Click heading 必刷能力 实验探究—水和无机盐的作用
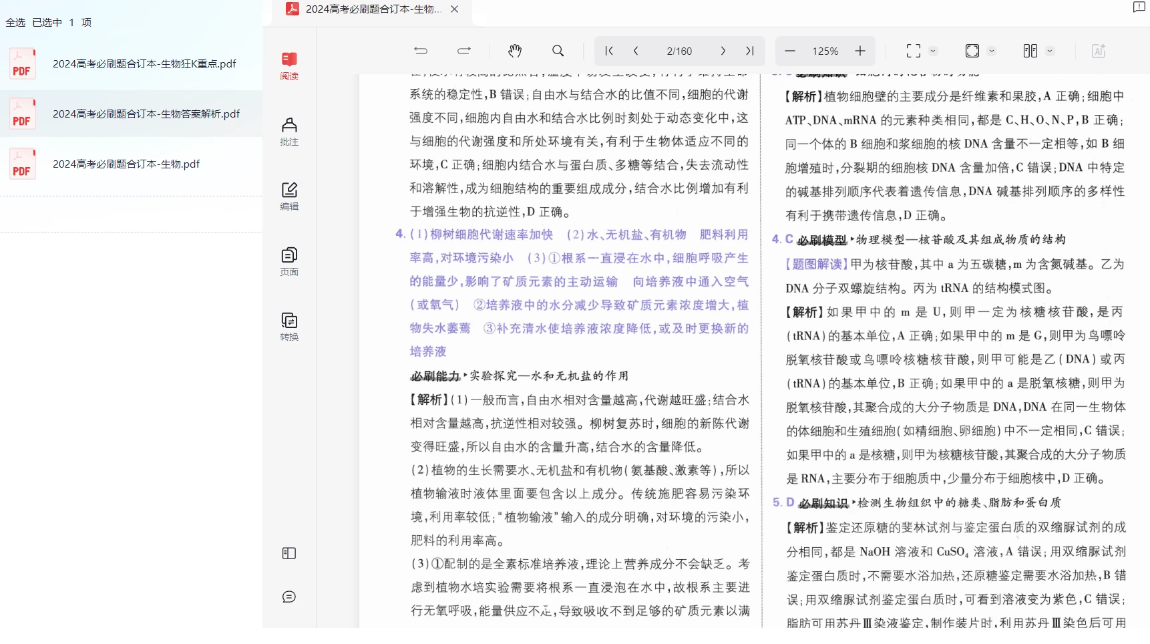This screenshot has height=644, width=1150. click(x=520, y=375)
